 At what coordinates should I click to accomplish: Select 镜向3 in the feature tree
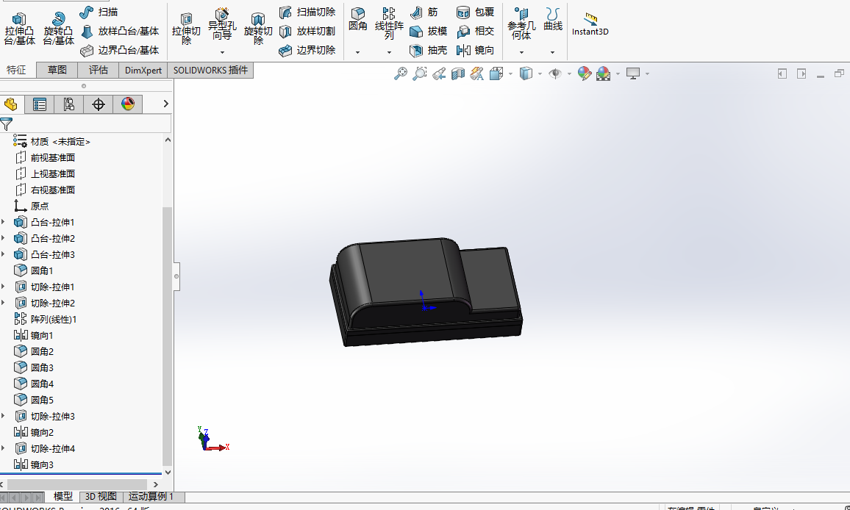pos(34,464)
